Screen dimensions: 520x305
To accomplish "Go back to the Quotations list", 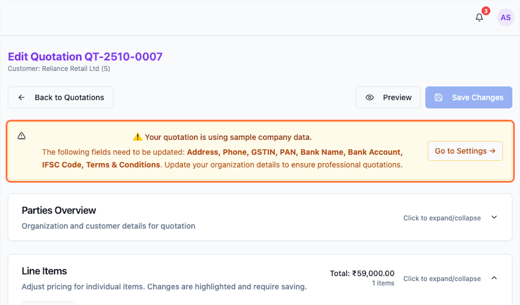I will coord(61,98).
